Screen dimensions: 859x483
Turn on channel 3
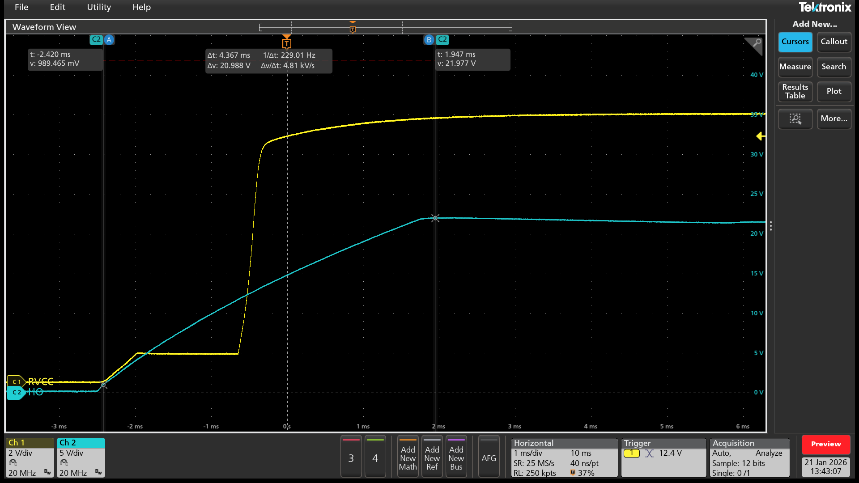tap(351, 458)
